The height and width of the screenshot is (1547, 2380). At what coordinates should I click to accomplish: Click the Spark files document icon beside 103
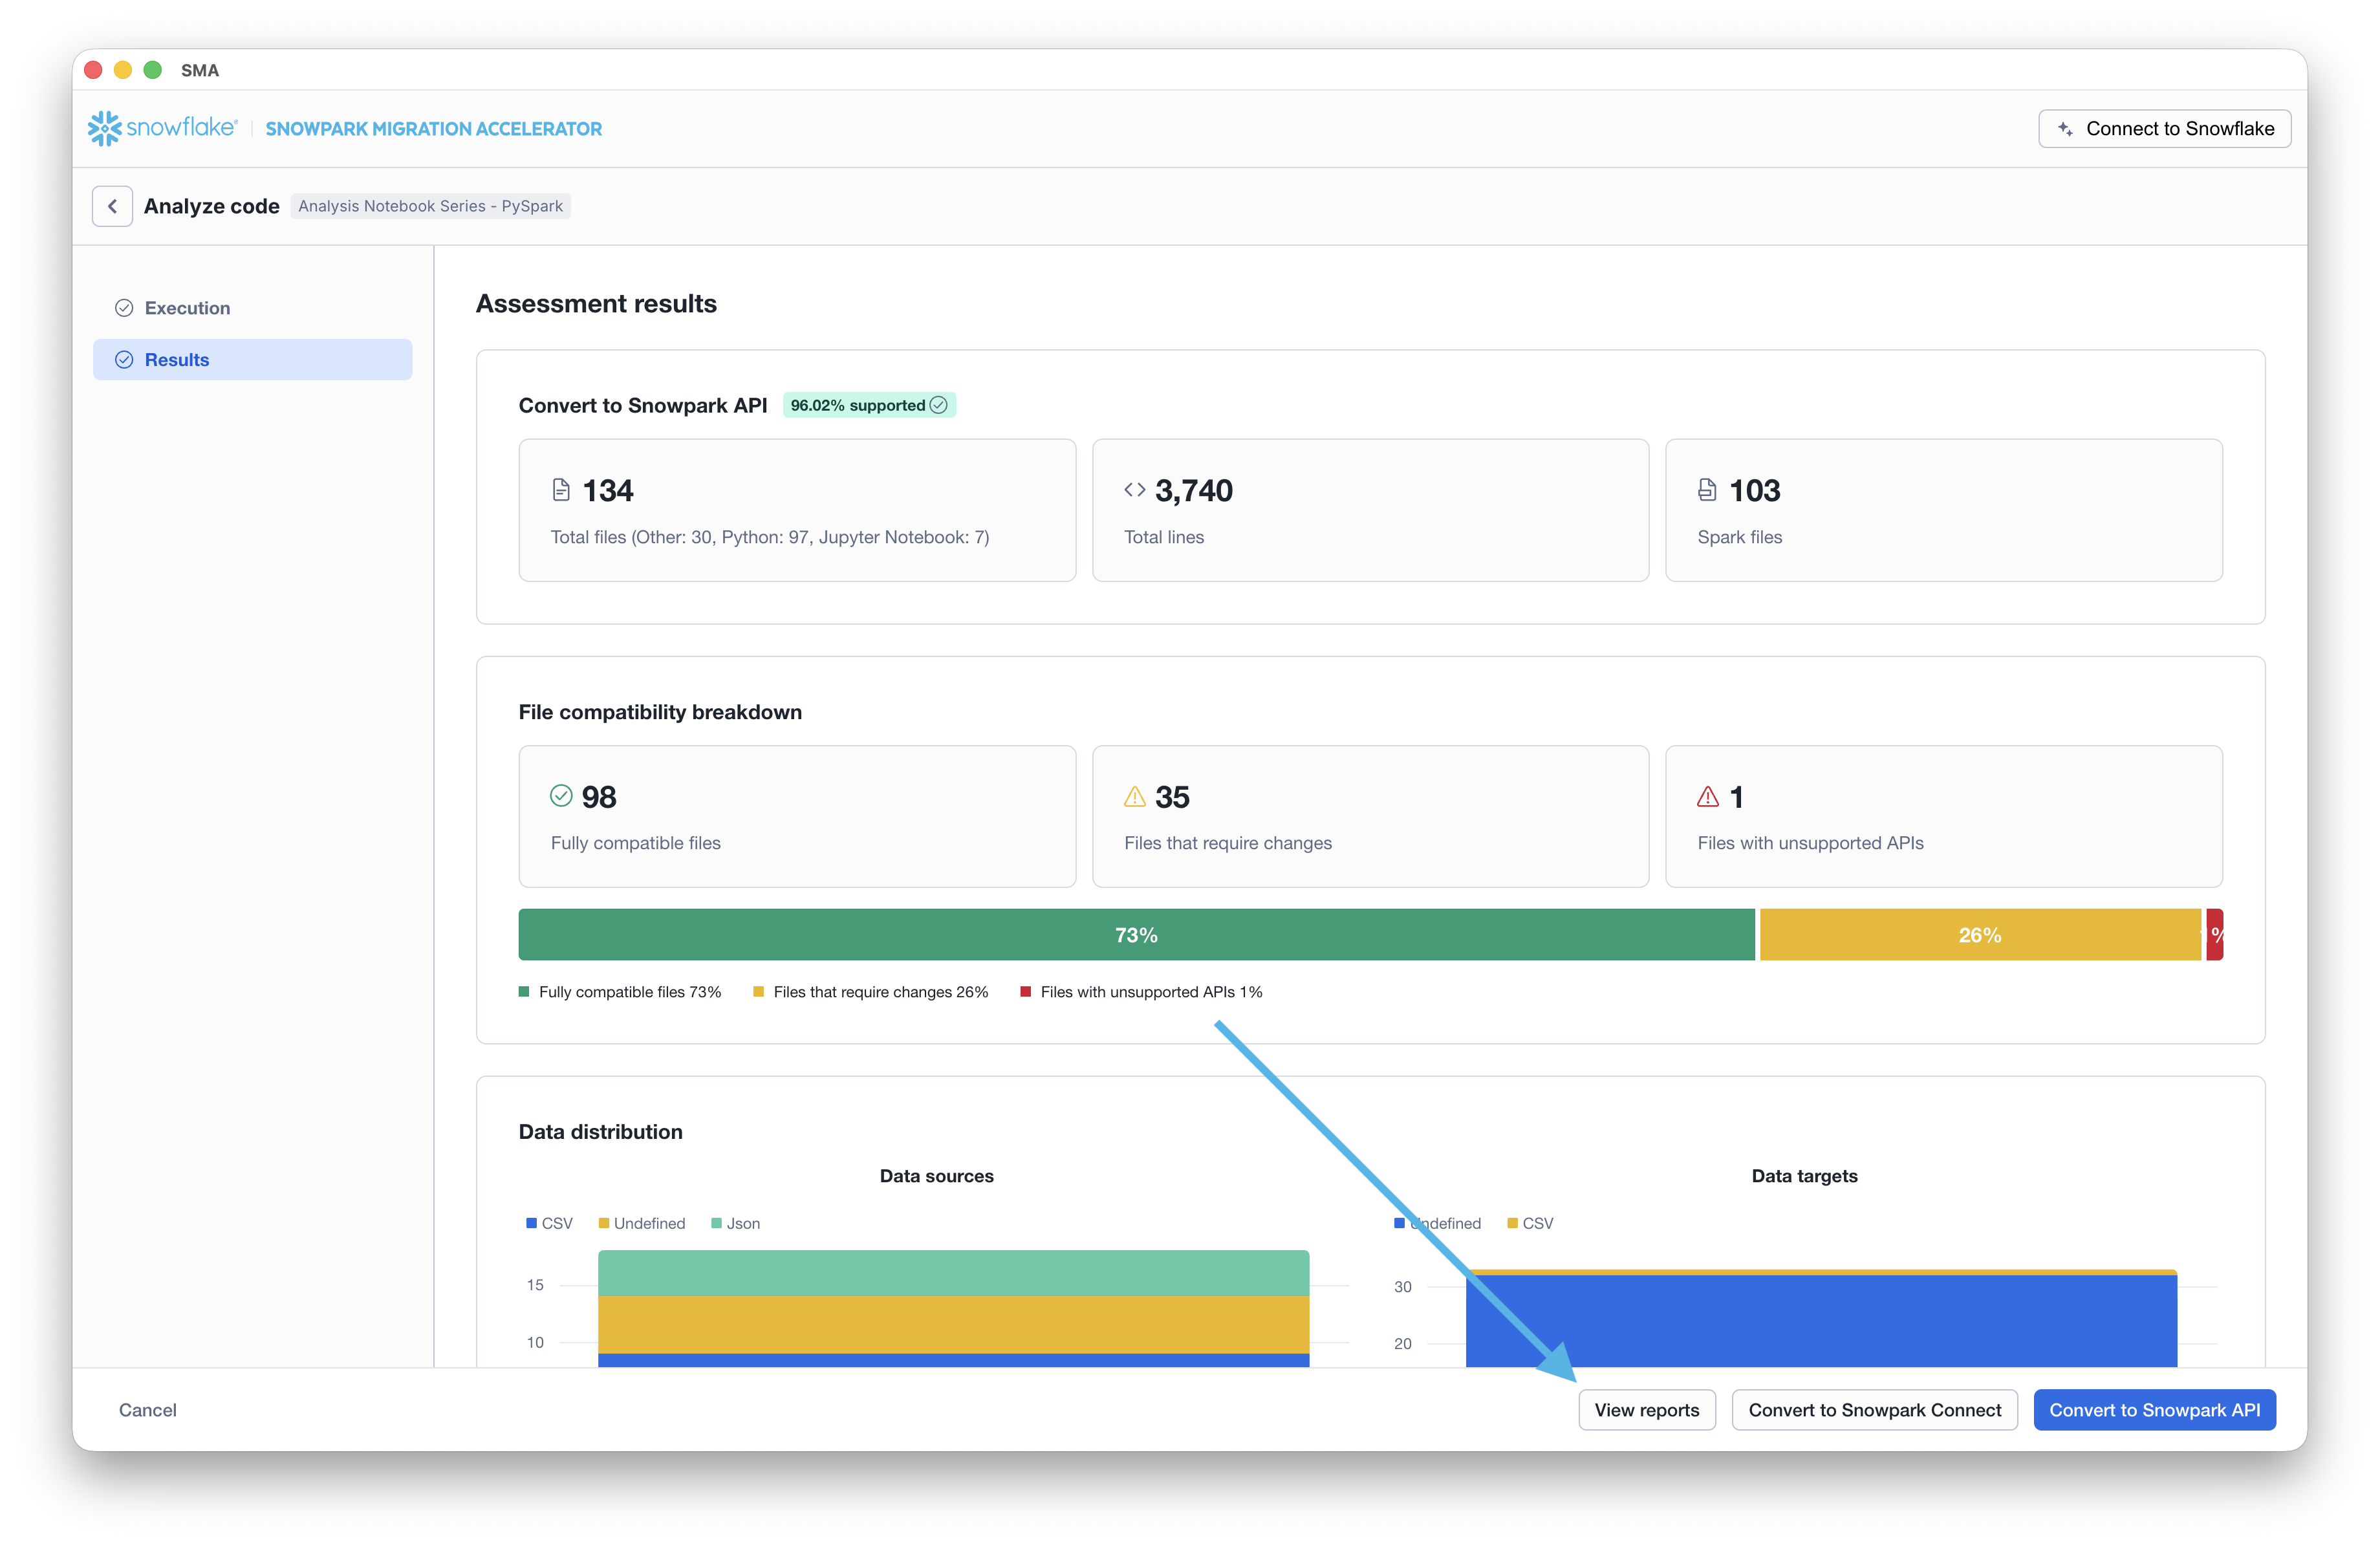tap(1707, 490)
